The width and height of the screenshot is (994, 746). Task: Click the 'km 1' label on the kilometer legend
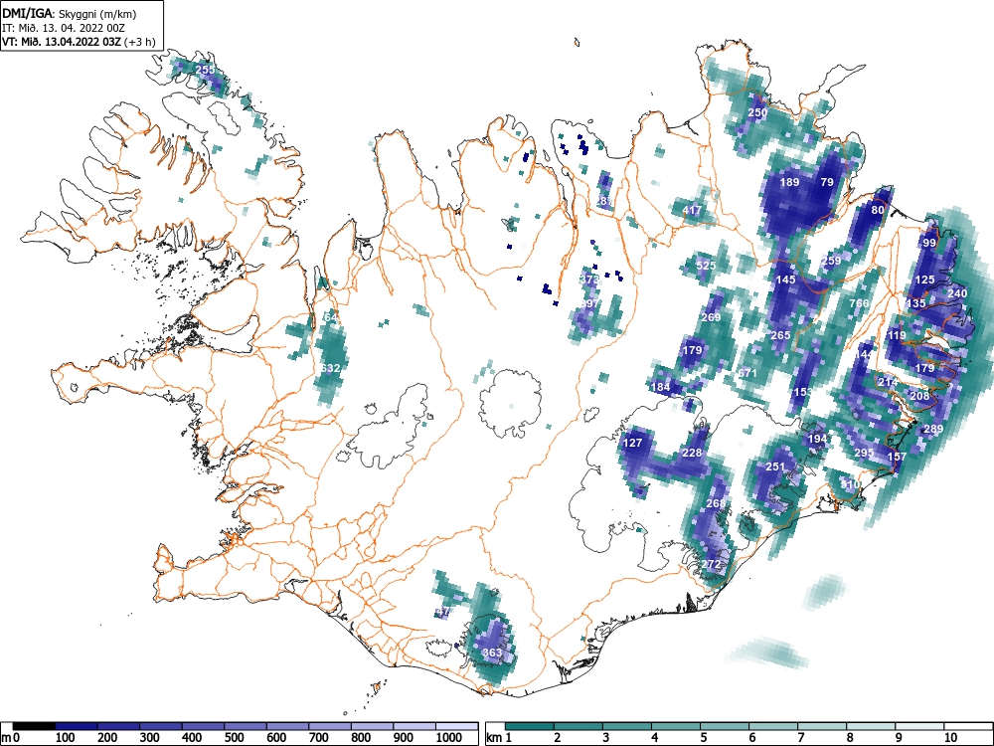[499, 737]
